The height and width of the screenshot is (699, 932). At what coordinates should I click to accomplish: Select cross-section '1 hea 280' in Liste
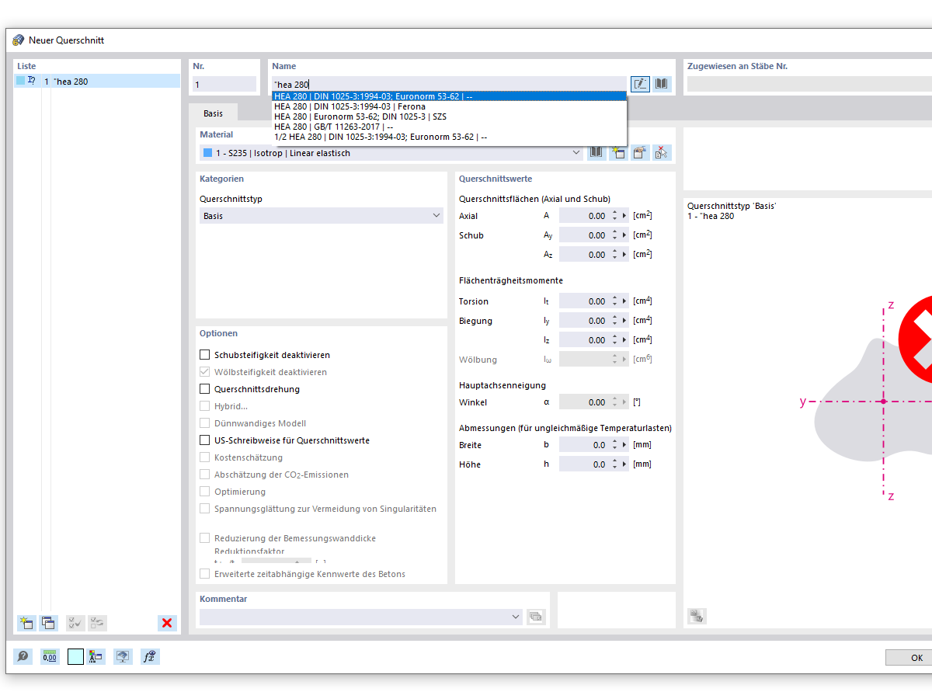97,81
